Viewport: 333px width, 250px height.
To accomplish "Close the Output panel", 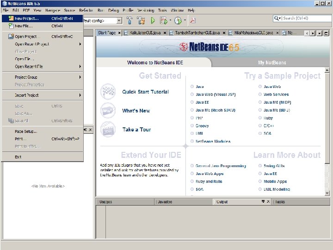I will coord(268,201).
